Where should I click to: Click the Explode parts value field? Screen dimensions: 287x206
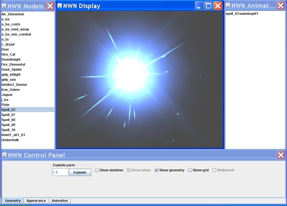click(60, 172)
